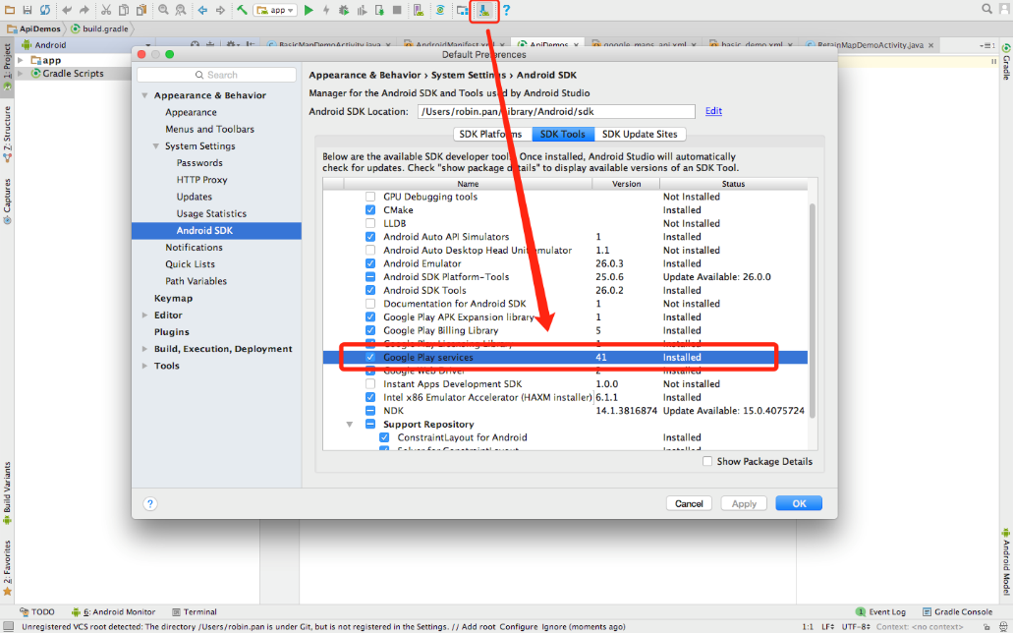Image resolution: width=1013 pixels, height=633 pixels.
Task: Uncheck the CMake checkbox
Action: click(370, 210)
